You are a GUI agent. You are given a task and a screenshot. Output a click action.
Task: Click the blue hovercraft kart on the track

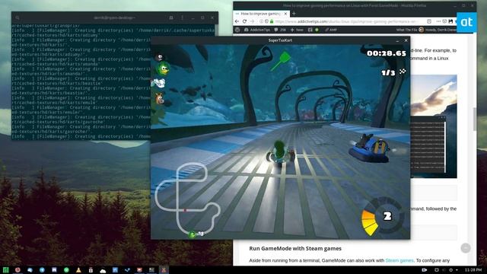[369, 148]
